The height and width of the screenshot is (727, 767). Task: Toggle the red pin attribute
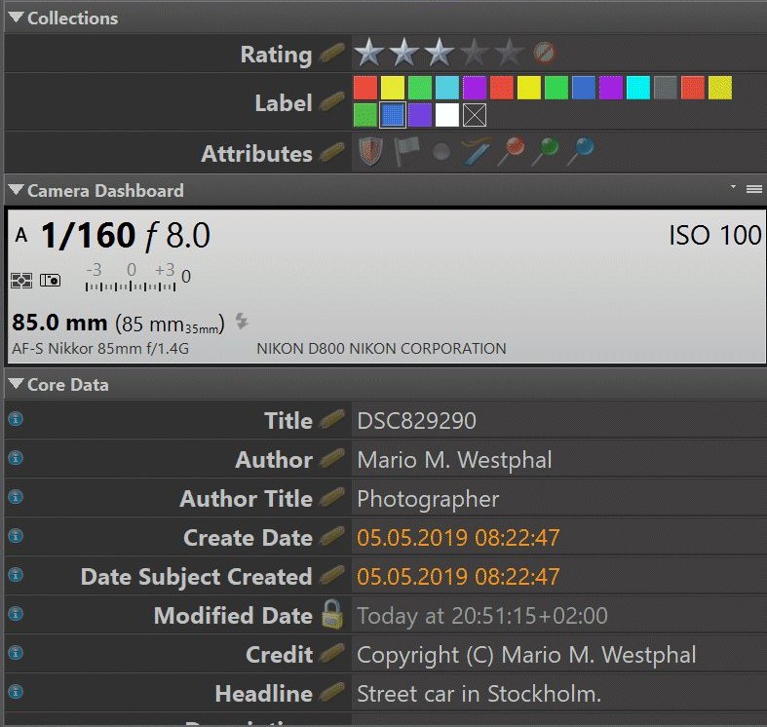click(x=512, y=151)
